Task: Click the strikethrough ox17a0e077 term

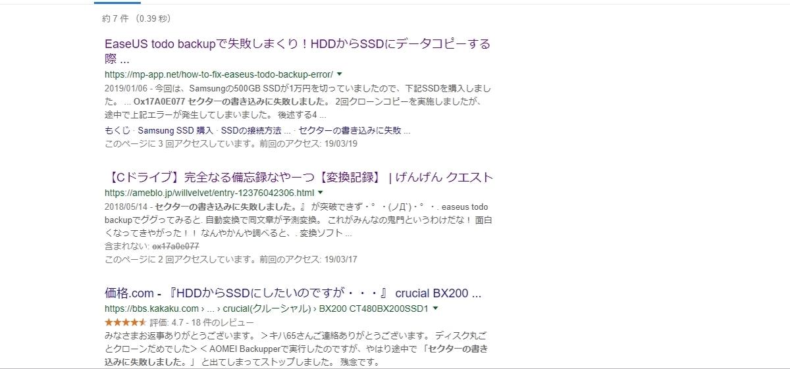Action: click(x=176, y=245)
